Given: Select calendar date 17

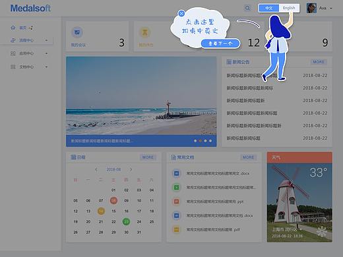Looking at the screenshot, I should tap(139, 211).
